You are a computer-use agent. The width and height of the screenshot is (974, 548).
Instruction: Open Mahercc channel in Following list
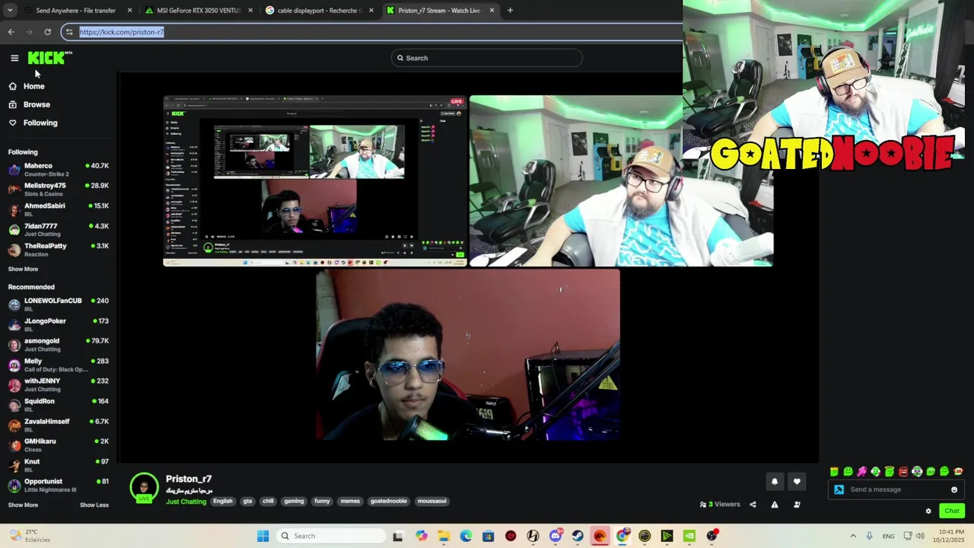58,169
